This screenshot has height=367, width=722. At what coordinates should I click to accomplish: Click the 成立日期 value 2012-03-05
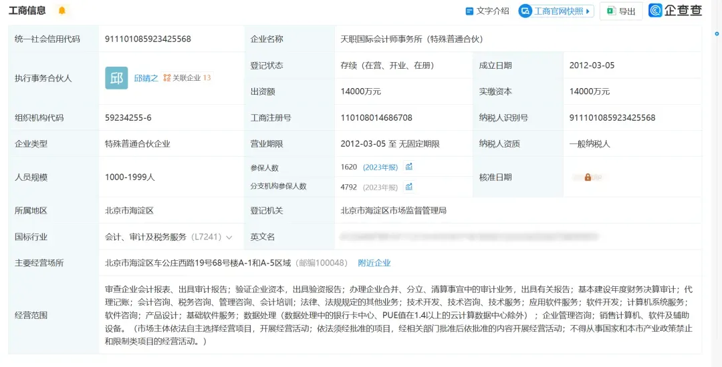pos(592,65)
